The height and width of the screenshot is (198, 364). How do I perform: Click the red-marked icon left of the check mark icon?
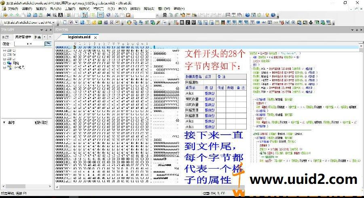(x=281, y=23)
